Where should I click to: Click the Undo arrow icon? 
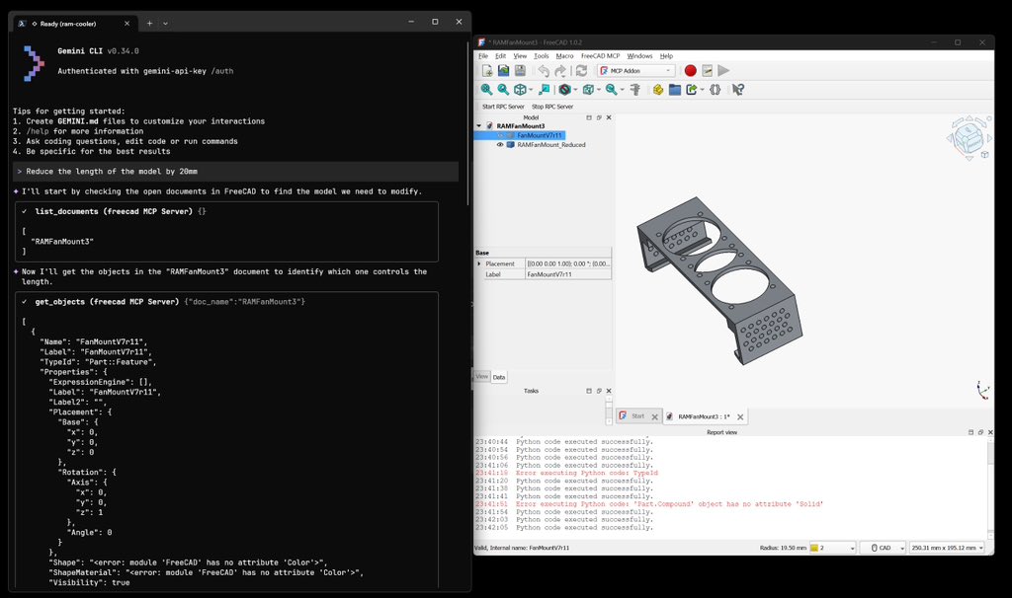tap(544, 71)
